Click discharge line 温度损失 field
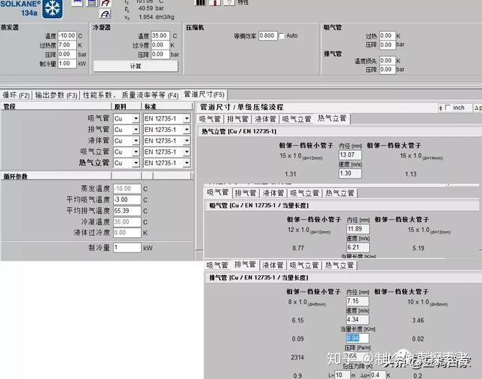 pyautogui.click(x=387, y=60)
